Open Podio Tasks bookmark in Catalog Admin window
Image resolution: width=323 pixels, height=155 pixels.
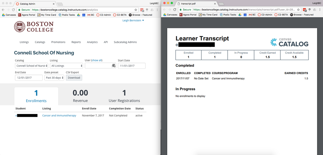(67, 15)
